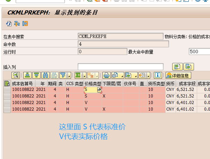This screenshot has width=210, height=159.
Task: Select the second table row selector
Action: pos(7,96)
